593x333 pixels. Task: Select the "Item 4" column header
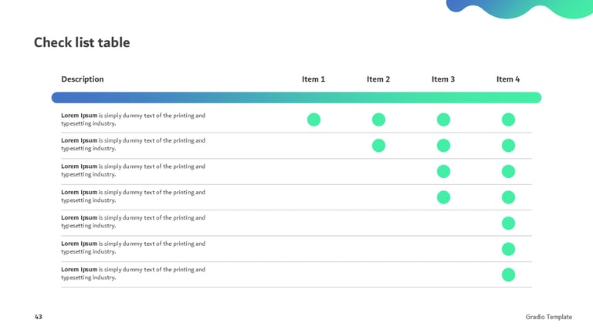(508, 79)
